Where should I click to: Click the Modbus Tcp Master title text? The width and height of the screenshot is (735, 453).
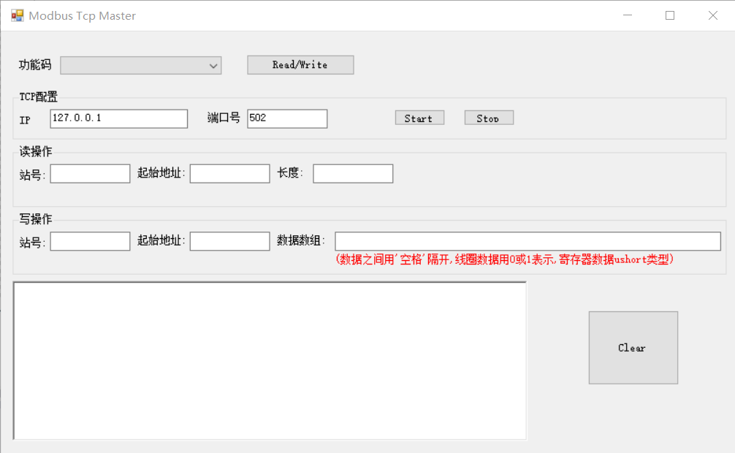coord(82,16)
